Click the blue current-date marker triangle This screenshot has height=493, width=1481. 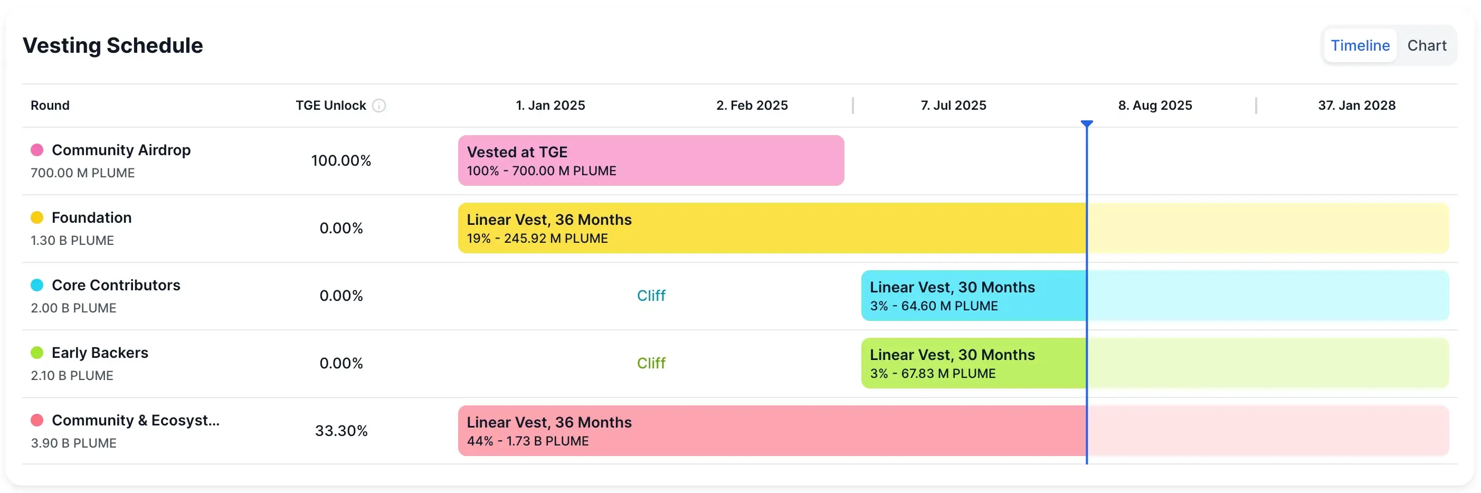click(x=1086, y=124)
